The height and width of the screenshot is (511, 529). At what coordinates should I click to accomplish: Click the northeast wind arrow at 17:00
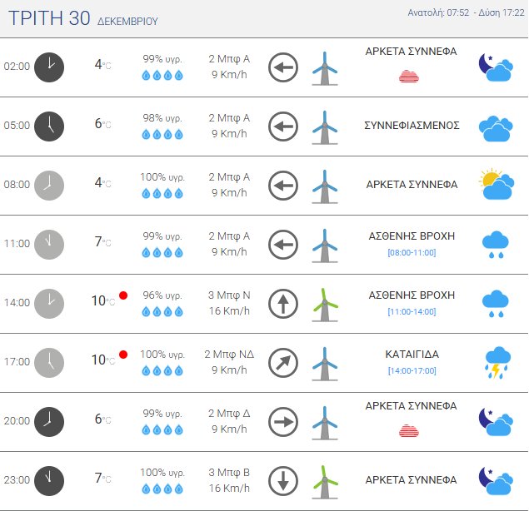[283, 363]
